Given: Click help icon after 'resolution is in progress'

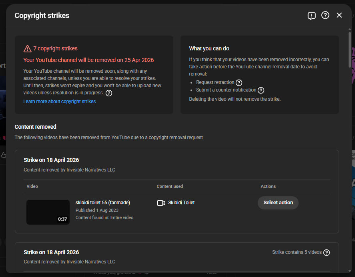Looking at the screenshot, I should coord(109,93).
